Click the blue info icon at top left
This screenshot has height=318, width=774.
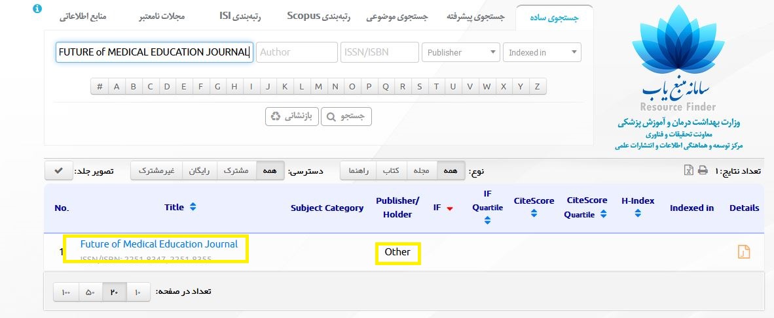point(37,9)
